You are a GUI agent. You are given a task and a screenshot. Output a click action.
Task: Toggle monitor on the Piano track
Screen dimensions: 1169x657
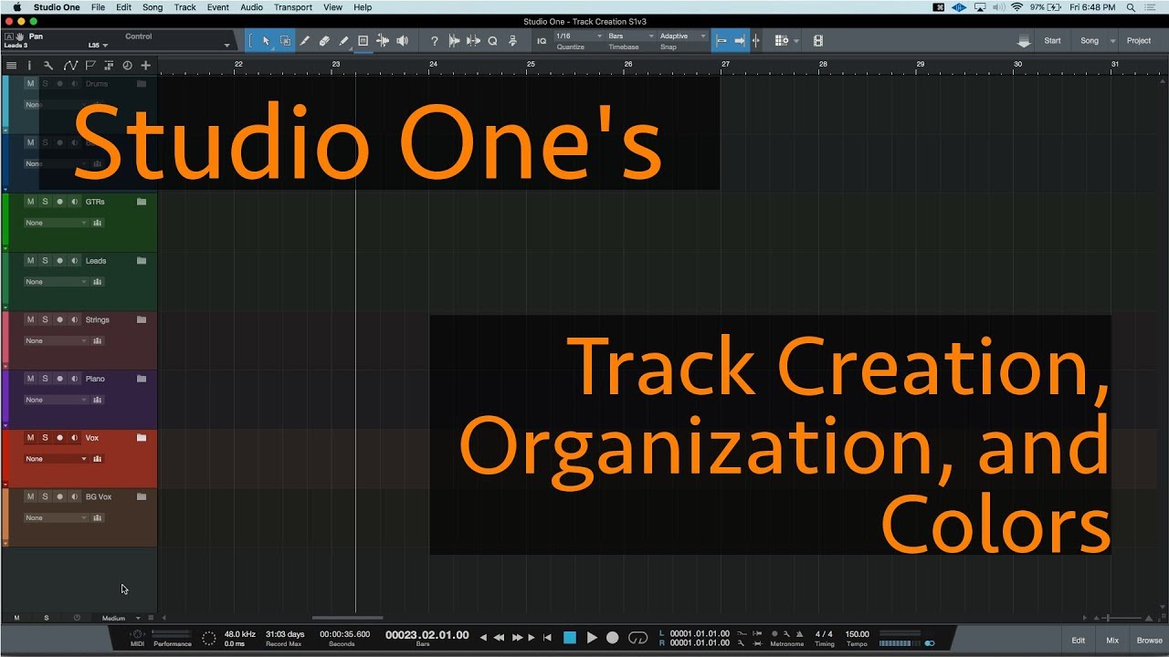click(74, 379)
